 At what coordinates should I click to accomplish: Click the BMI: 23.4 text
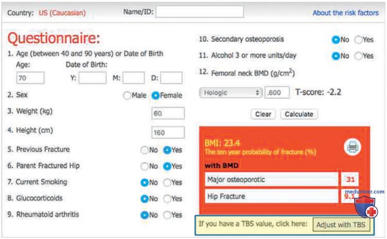click(x=222, y=143)
